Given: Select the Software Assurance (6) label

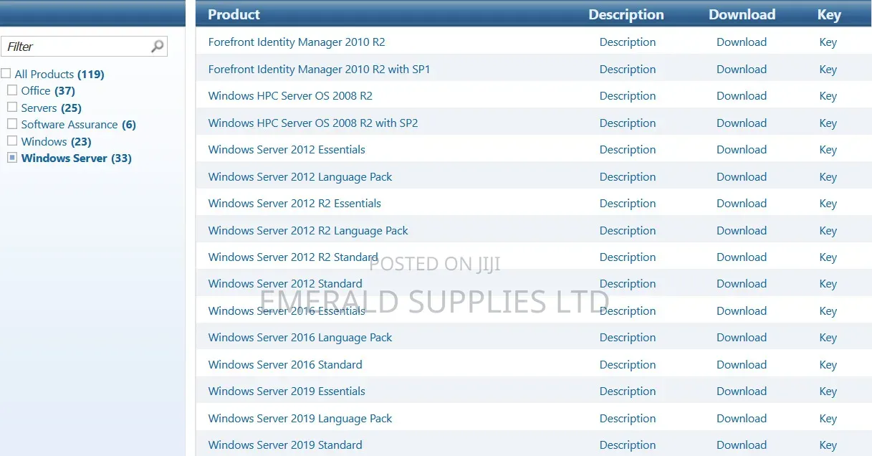Looking at the screenshot, I should pos(79,125).
